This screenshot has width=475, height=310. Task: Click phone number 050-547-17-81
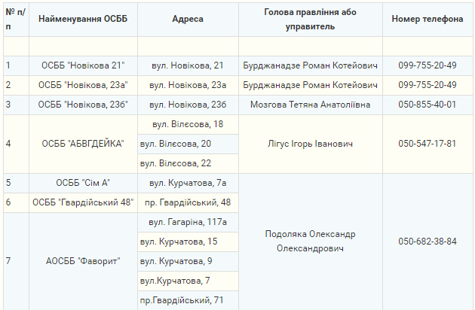pos(427,143)
